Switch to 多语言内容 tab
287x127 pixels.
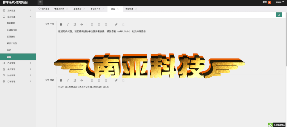[x=96, y=9]
